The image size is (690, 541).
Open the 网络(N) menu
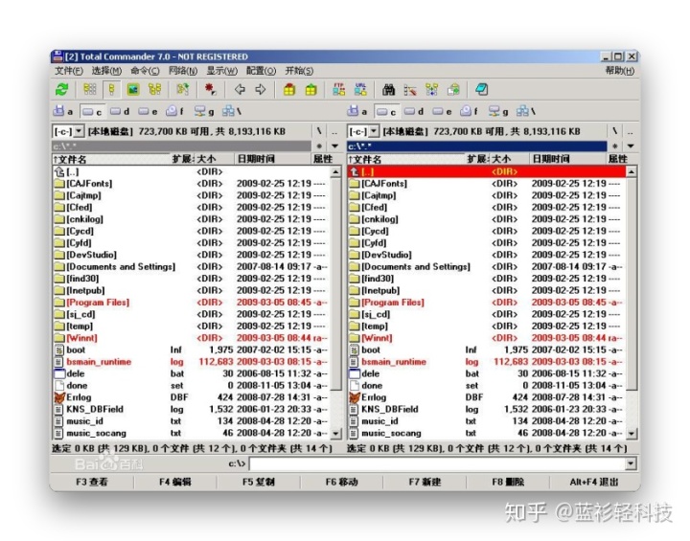(x=183, y=71)
